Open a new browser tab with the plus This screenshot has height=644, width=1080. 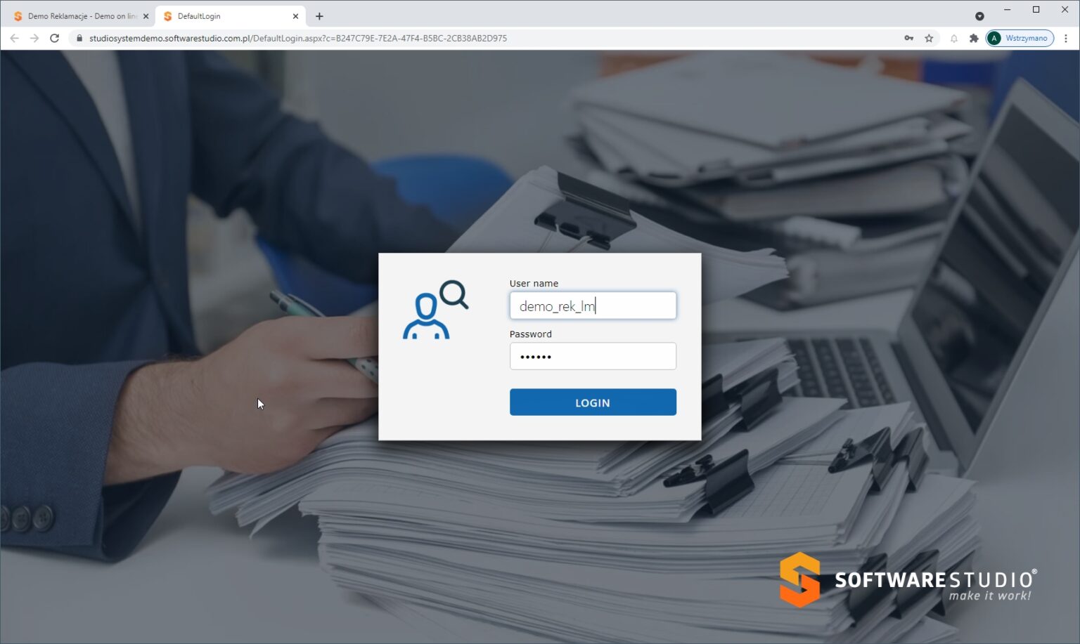tap(319, 15)
